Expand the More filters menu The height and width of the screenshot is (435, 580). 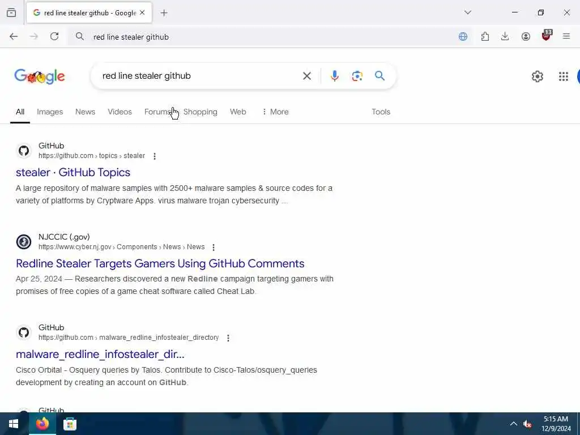(275, 112)
